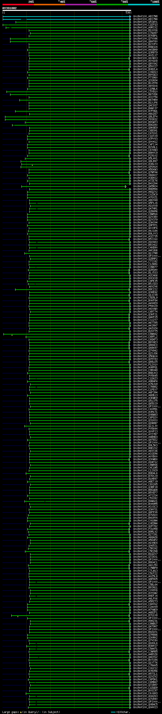This screenshot has height=714, width=162.
Task: Select hit label UniRef100_C6RFL2
Action: [x=145, y=337]
